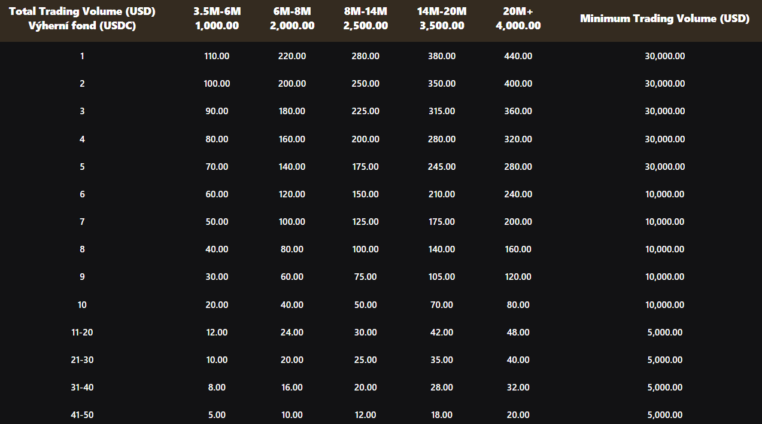The height and width of the screenshot is (424, 762).
Task: Click the 6M-8M volume tier header
Action: point(292,12)
